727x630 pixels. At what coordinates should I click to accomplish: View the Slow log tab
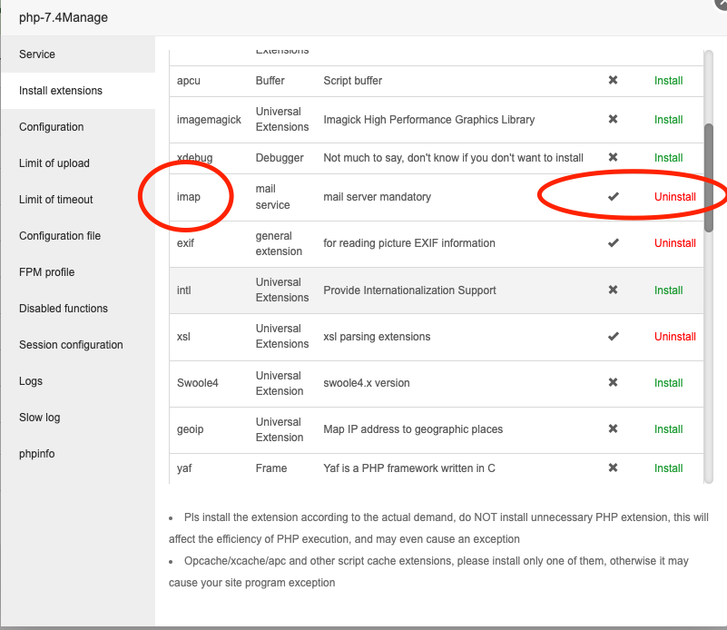point(39,418)
